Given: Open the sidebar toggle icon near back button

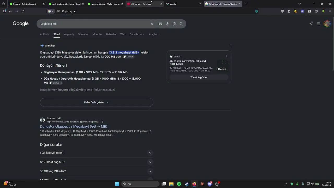Looking at the screenshot, I should [x=4, y=11].
